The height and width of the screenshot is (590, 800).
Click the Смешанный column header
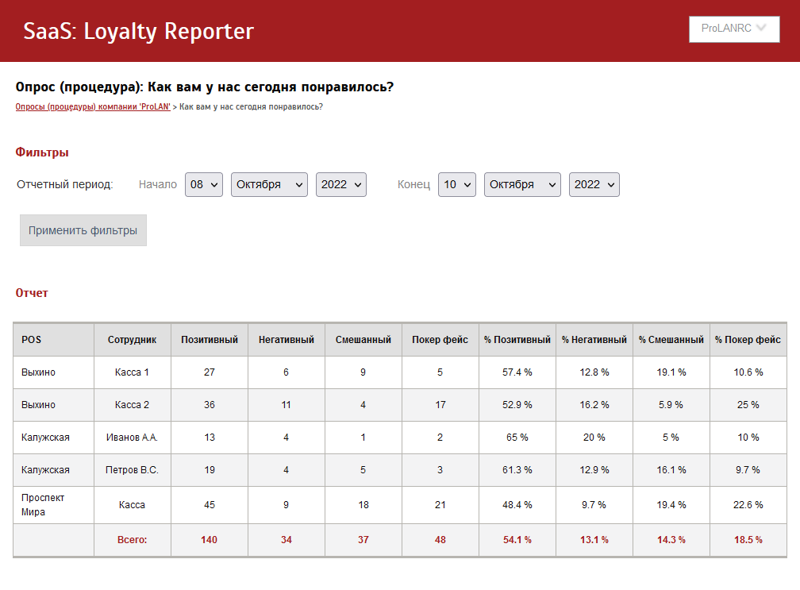[363, 340]
